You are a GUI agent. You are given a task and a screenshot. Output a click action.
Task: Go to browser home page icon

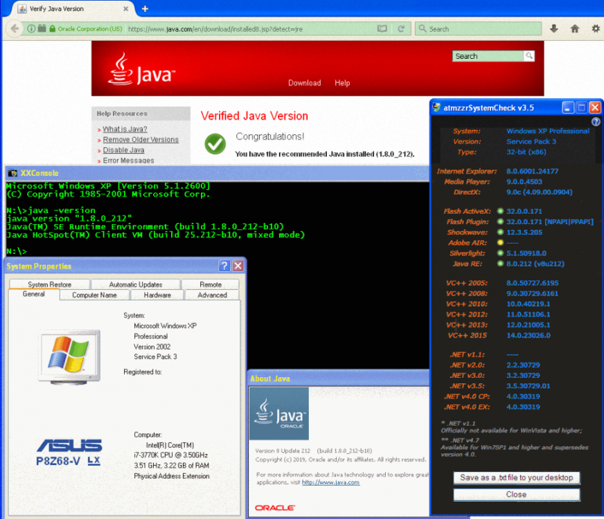coord(574,29)
